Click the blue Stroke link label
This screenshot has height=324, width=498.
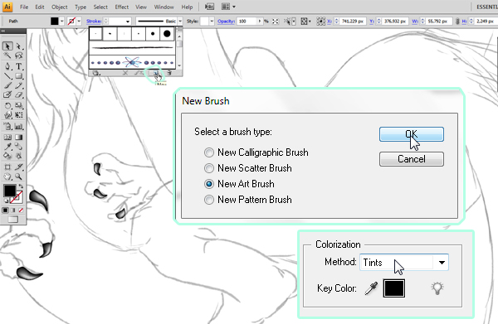[94, 22]
